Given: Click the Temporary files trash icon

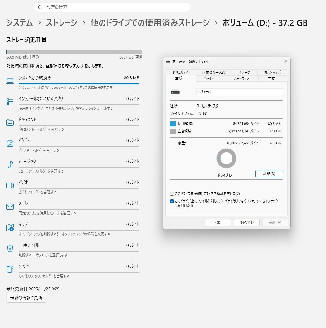Looking at the screenshot, I should click(10, 248).
